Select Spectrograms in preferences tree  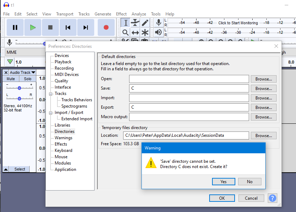coord(74,106)
